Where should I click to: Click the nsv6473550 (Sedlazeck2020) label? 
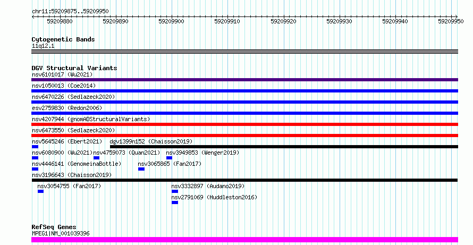point(73,130)
